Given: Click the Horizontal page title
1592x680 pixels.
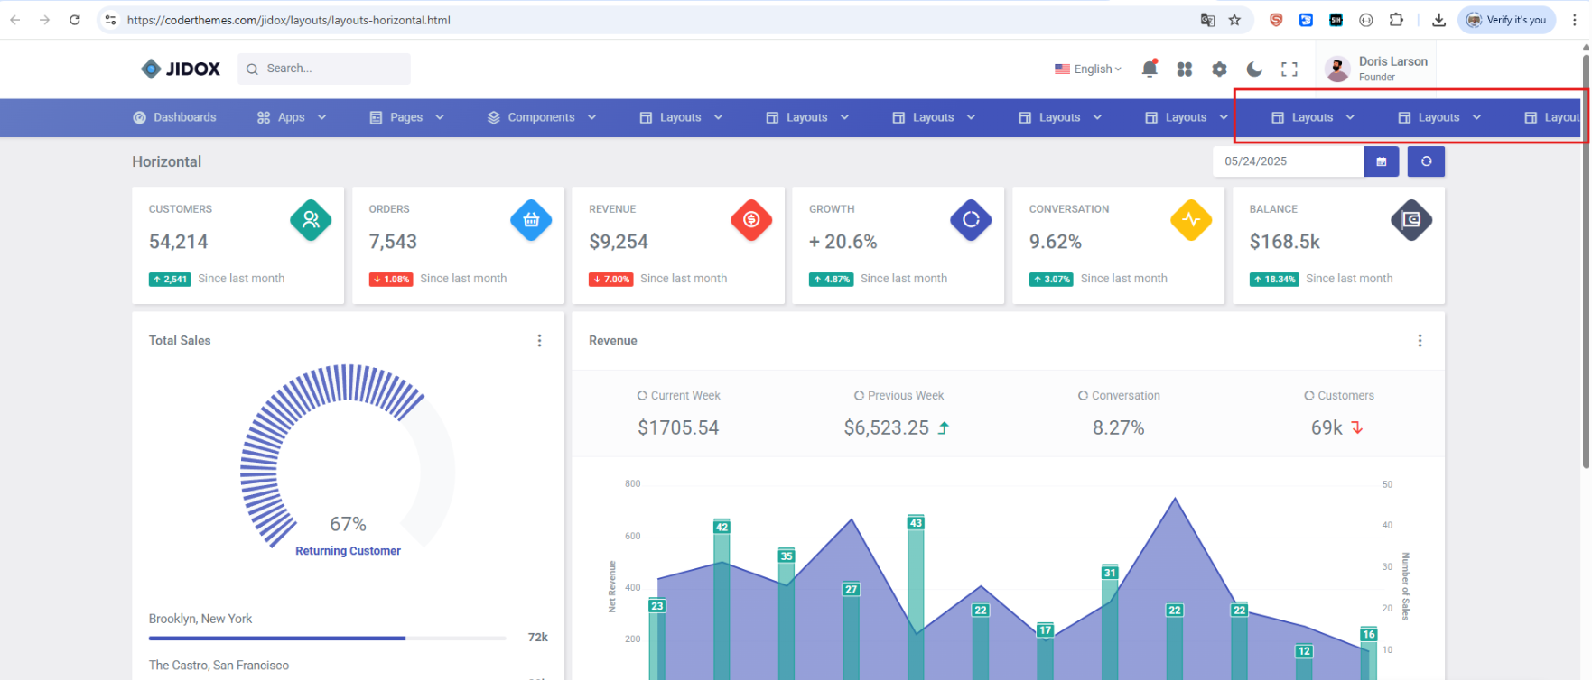Looking at the screenshot, I should (167, 162).
